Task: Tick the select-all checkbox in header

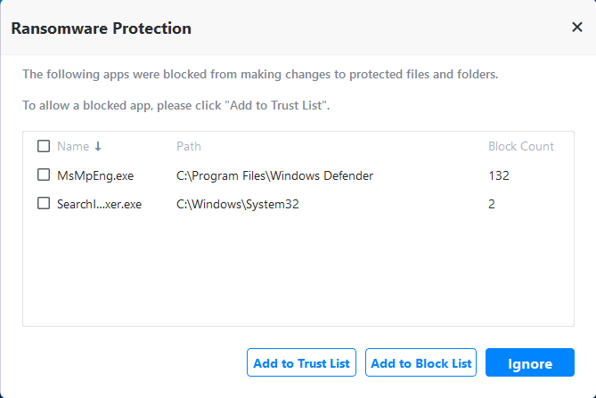Action: (44, 146)
